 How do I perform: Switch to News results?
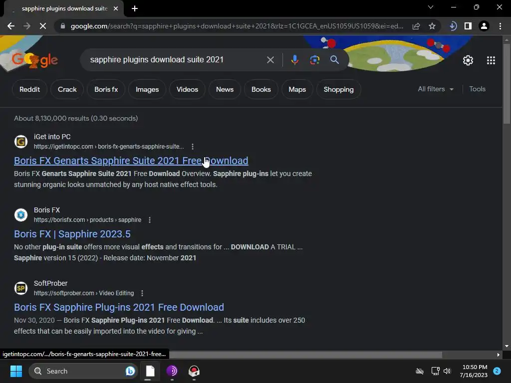[225, 89]
